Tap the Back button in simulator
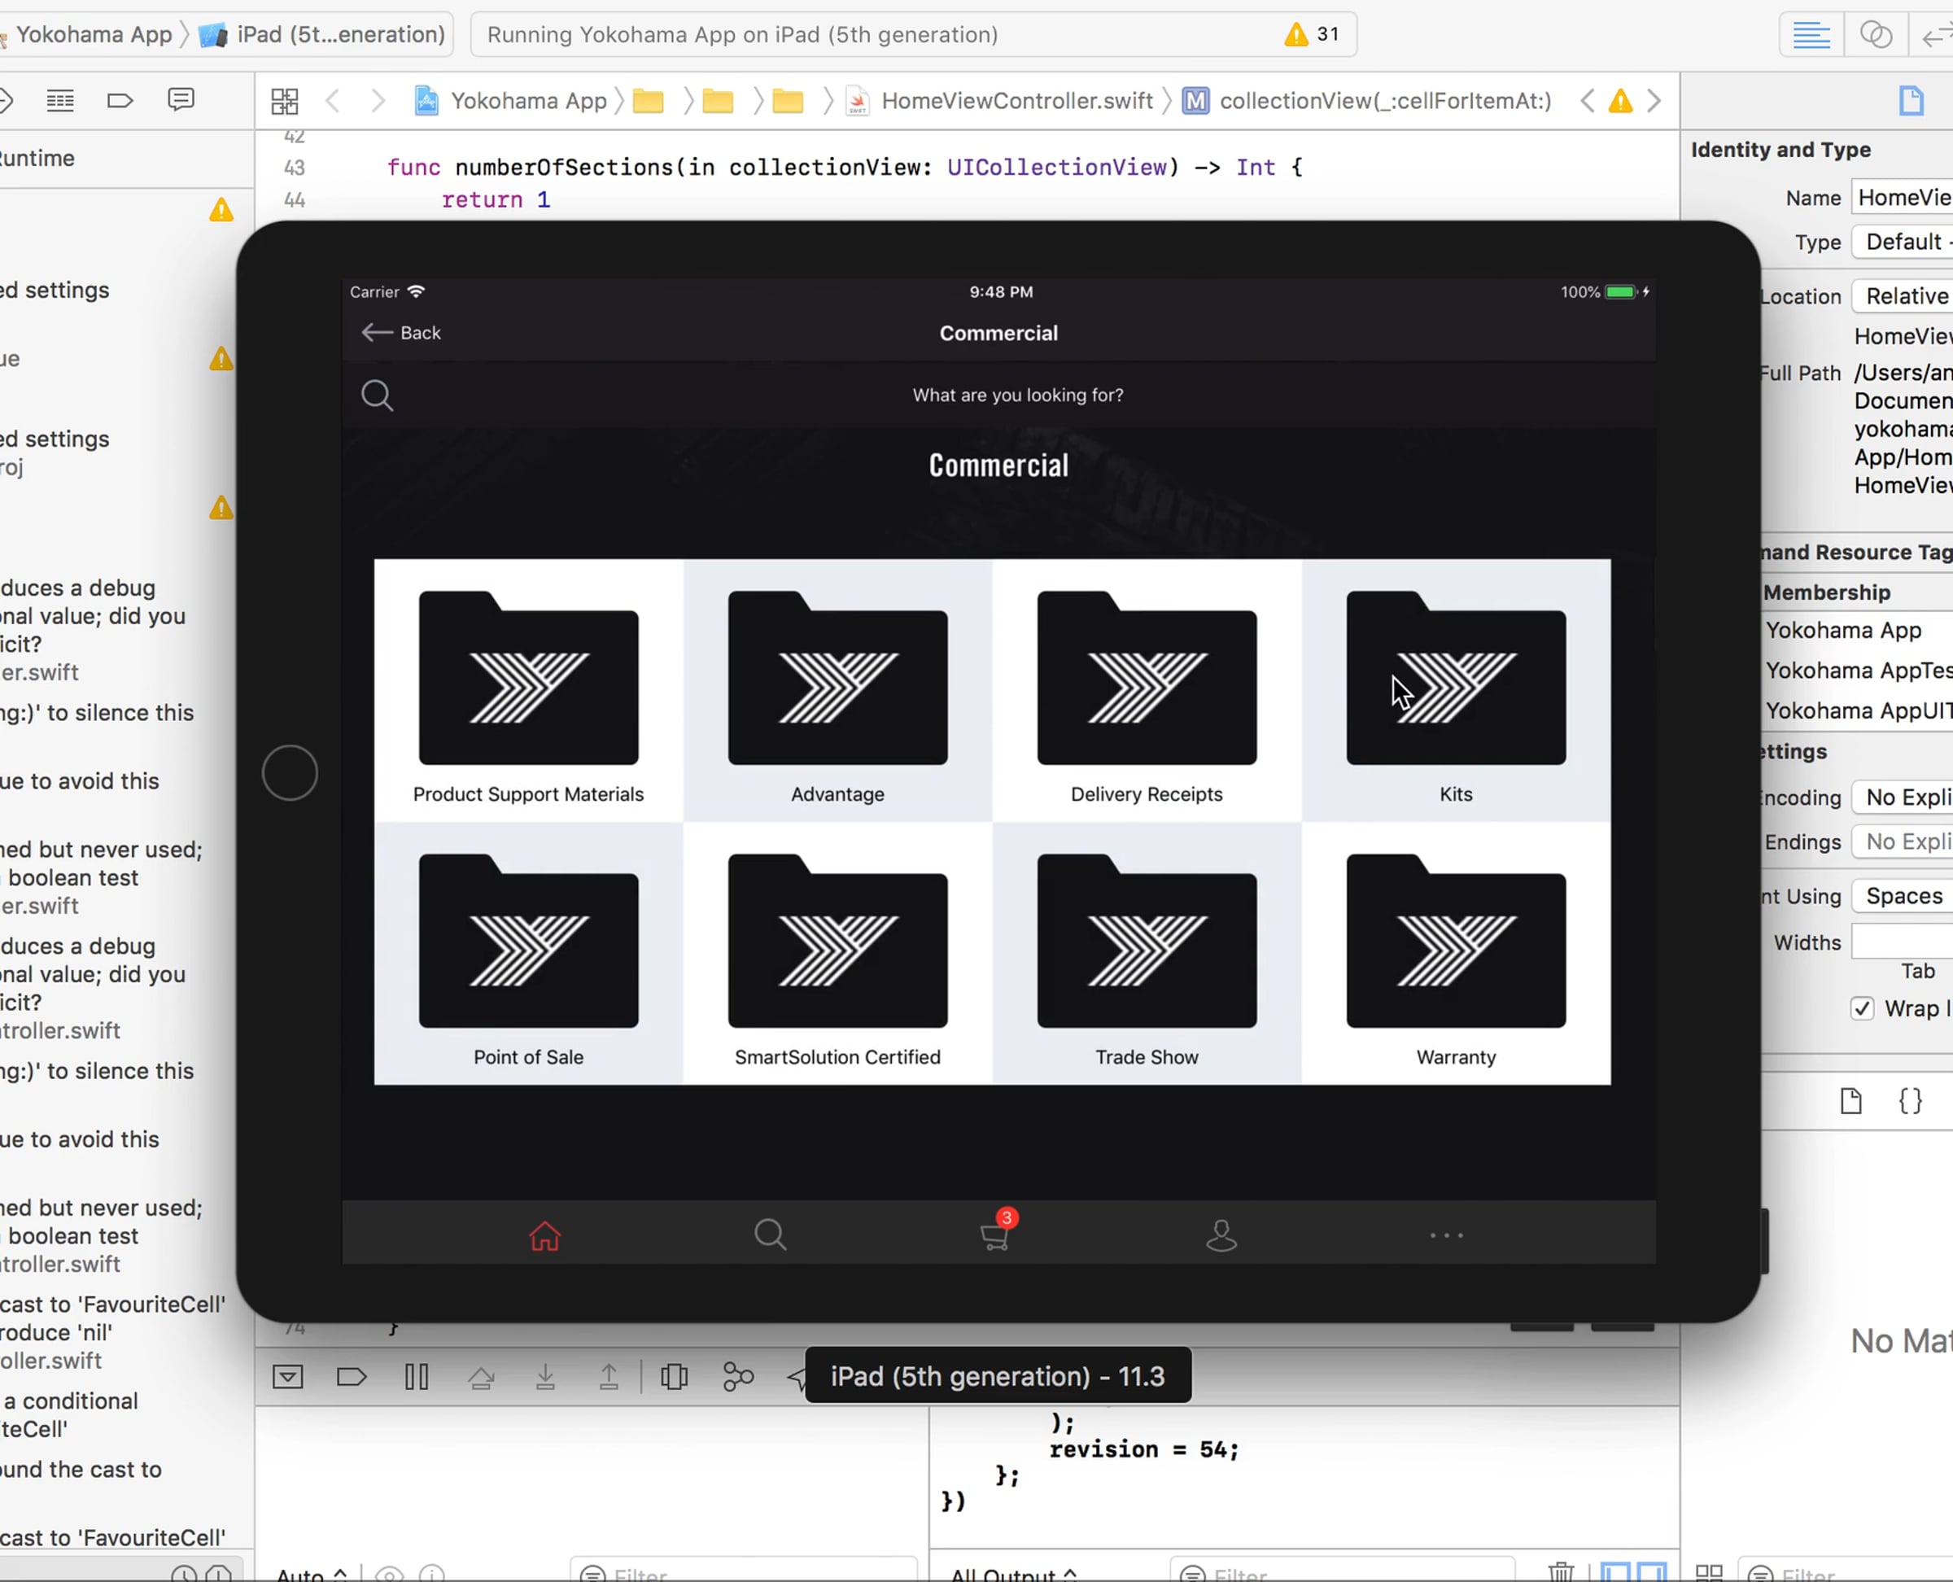1953x1582 pixels. (x=402, y=333)
